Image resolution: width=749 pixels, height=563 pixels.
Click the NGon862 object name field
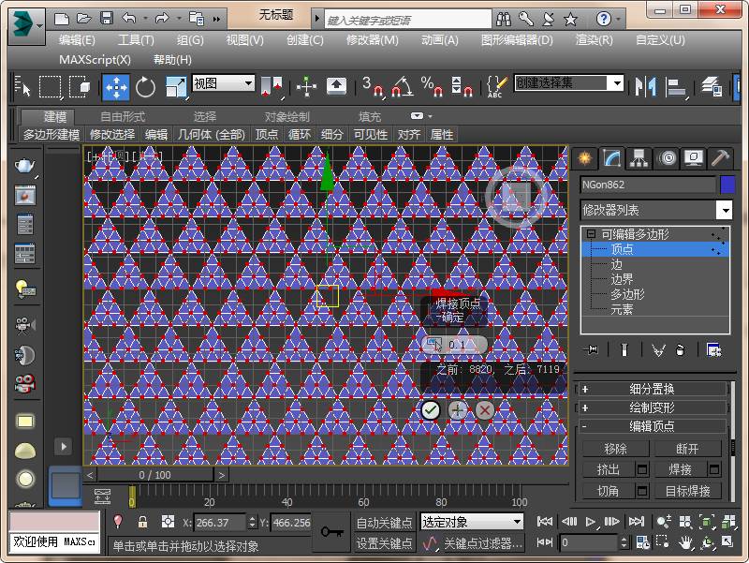(x=648, y=185)
